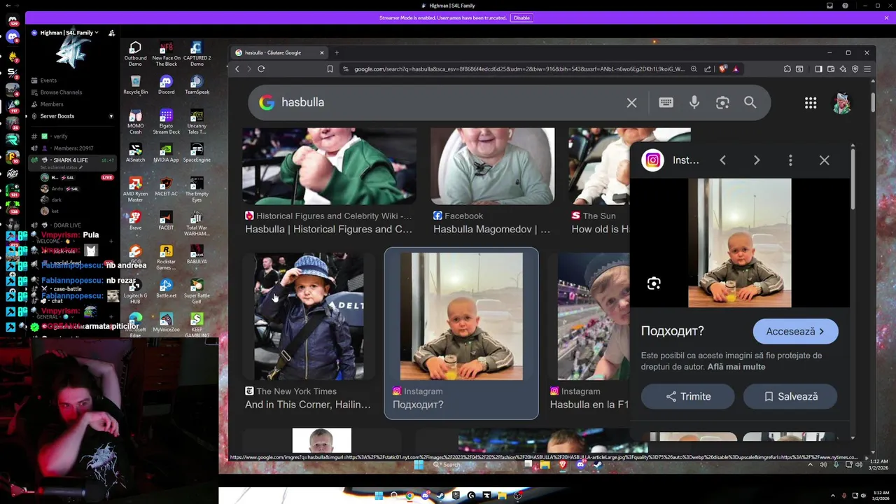Open three-dot options in image preview
The image size is (896, 504).
[790, 160]
